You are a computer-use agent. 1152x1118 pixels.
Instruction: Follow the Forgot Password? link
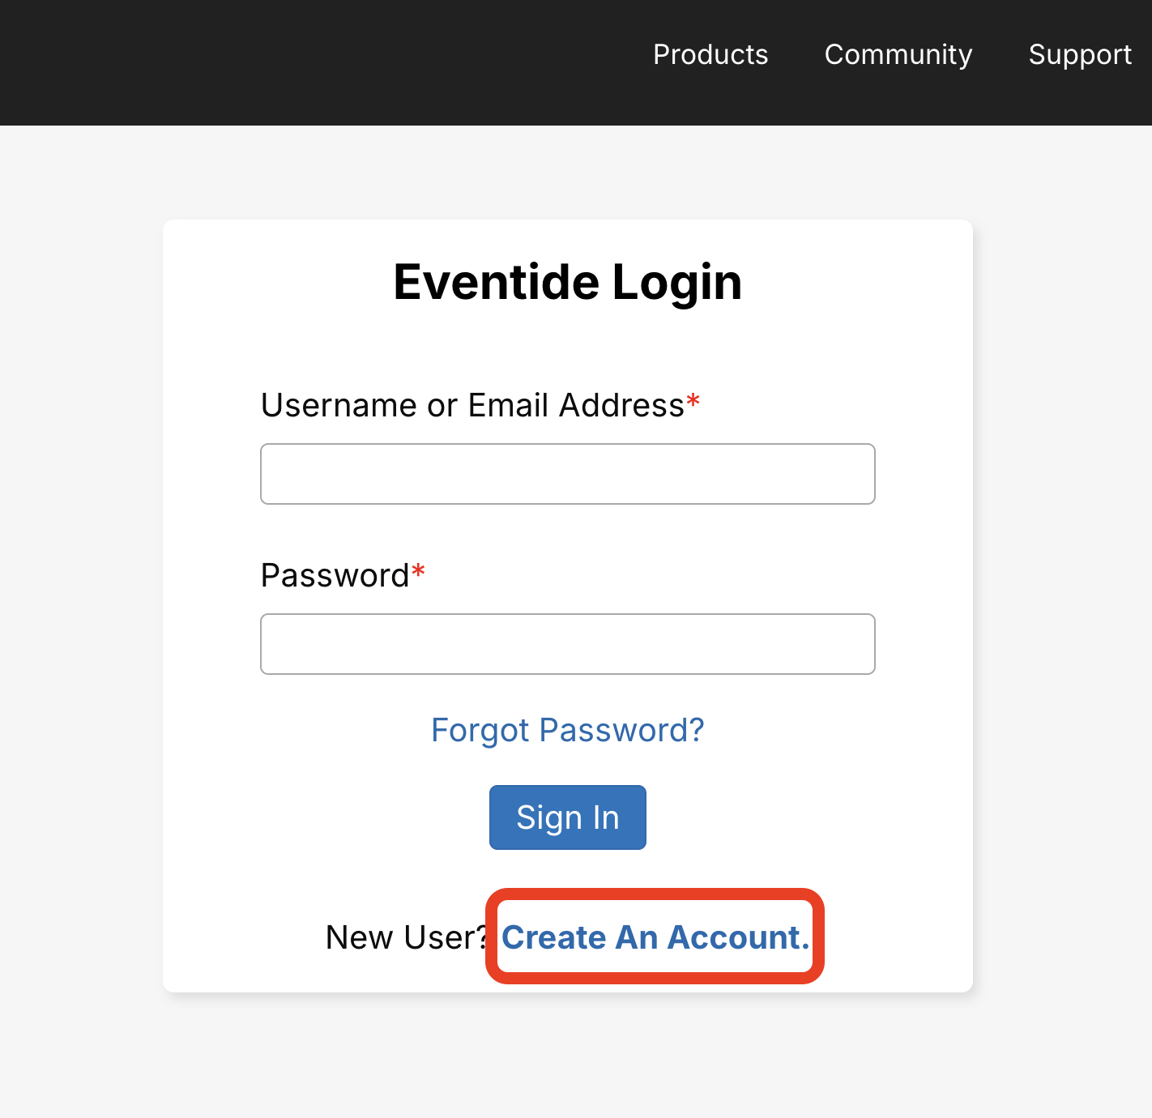click(x=567, y=730)
